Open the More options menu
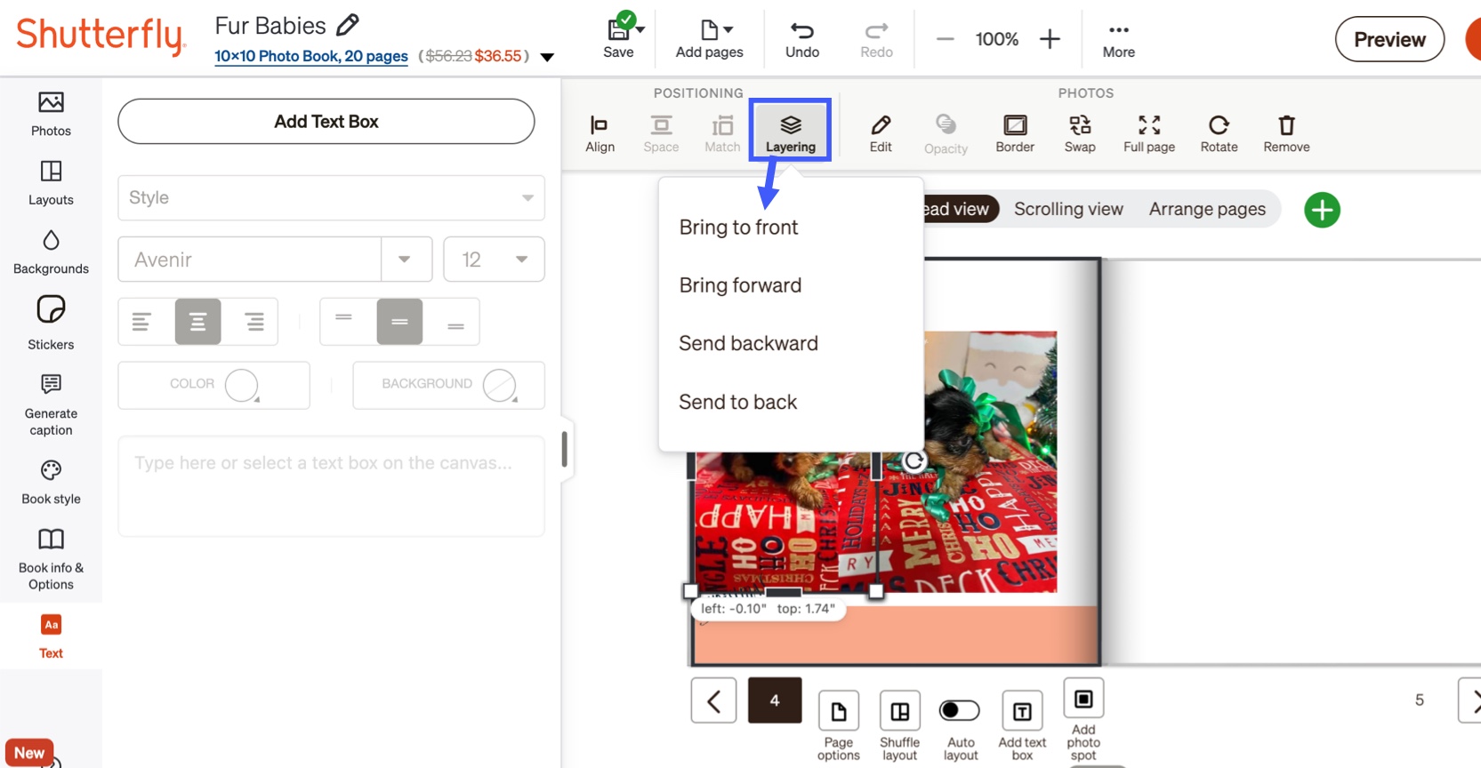1481x768 pixels. 1118,39
